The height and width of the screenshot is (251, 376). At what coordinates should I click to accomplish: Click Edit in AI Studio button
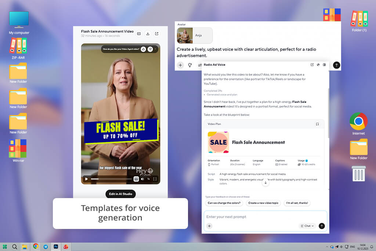[x=120, y=194]
